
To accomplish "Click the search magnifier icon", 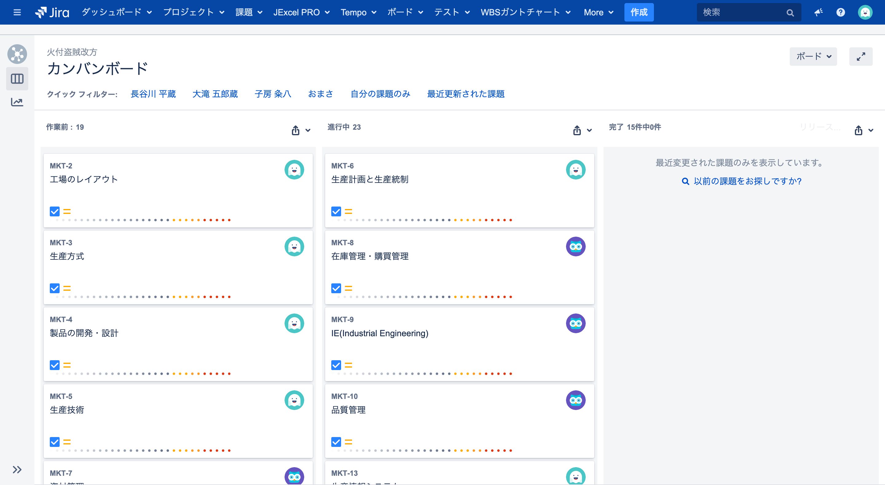I will click(790, 13).
